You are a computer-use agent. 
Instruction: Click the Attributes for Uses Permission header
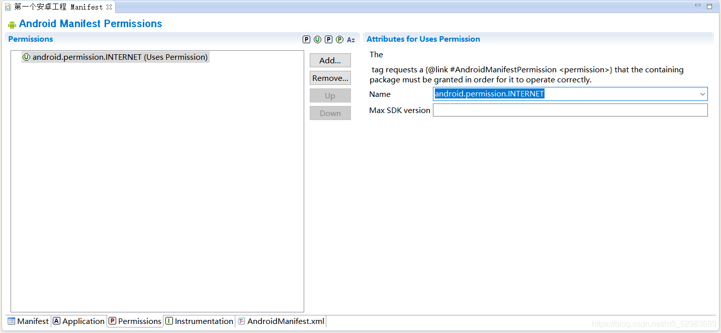pos(423,39)
